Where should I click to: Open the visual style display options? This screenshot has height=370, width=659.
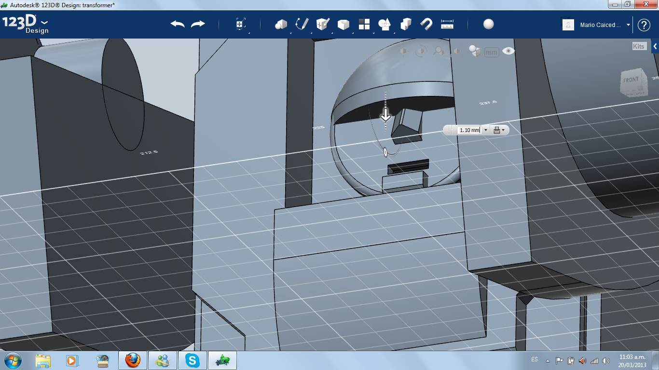[x=475, y=51]
